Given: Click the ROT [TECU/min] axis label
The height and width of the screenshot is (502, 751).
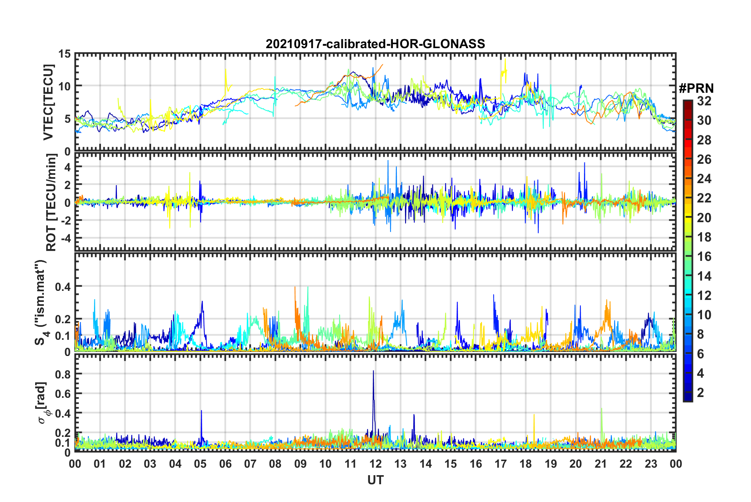Looking at the screenshot, I should pos(51,202).
